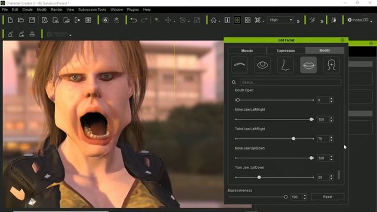Click the sunrise atmosphere icon in the toolbar

[x=117, y=20]
